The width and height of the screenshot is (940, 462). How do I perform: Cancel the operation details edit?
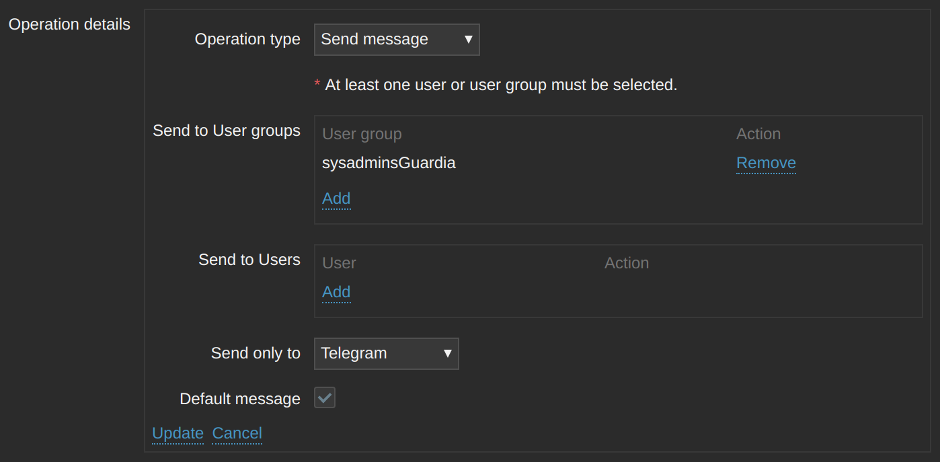coord(237,434)
